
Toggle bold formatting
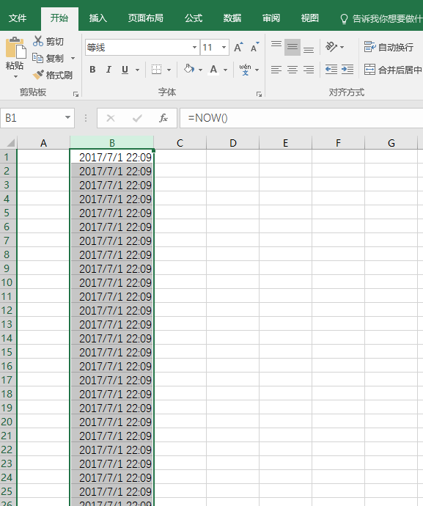(92, 70)
